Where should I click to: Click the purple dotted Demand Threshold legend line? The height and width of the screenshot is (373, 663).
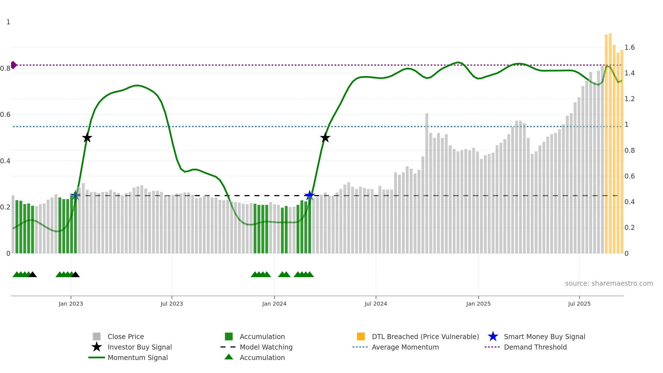pyautogui.click(x=492, y=347)
